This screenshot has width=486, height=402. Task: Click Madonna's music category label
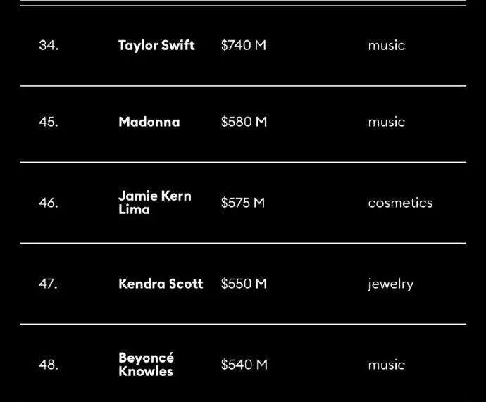(x=386, y=122)
